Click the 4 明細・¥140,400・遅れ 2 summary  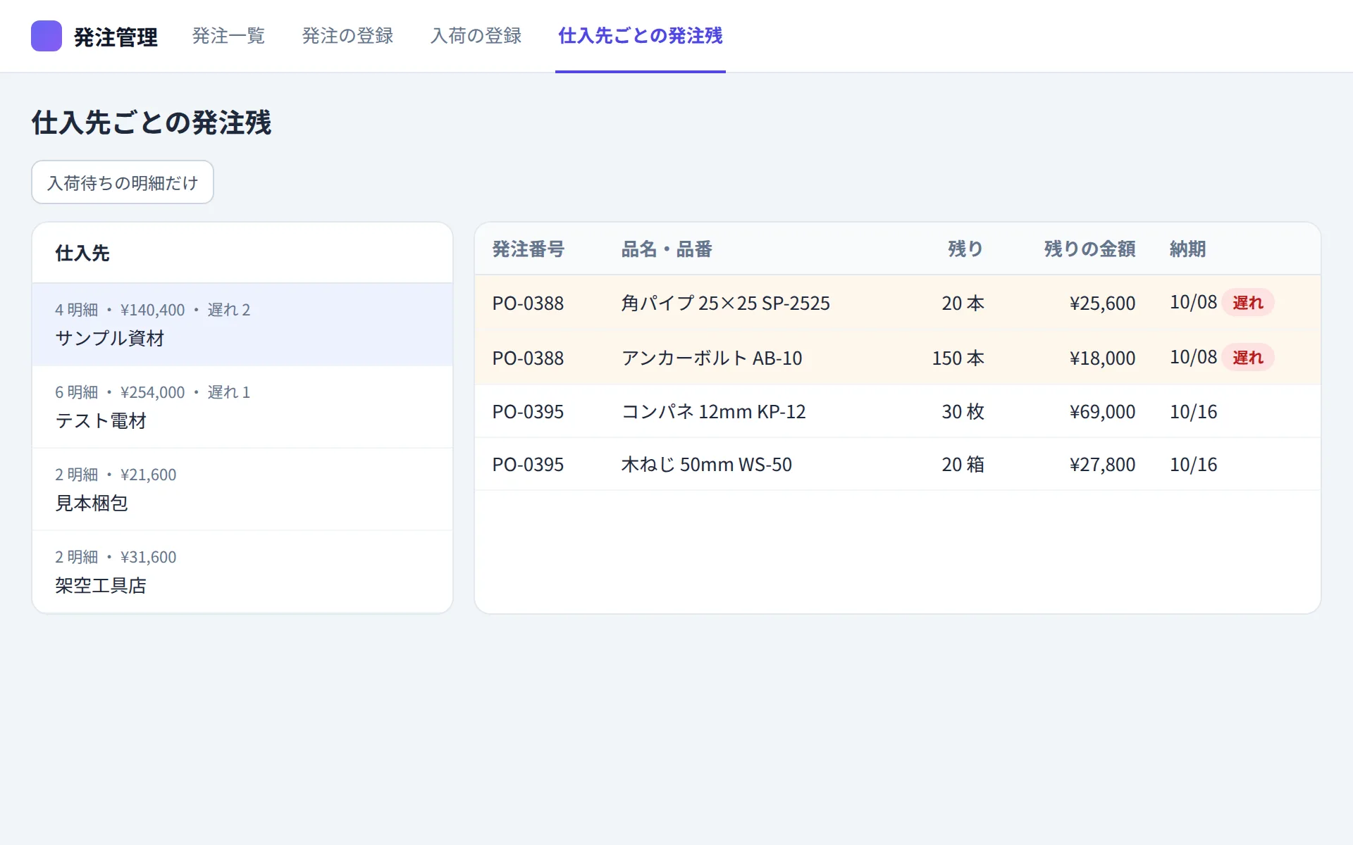point(153,310)
